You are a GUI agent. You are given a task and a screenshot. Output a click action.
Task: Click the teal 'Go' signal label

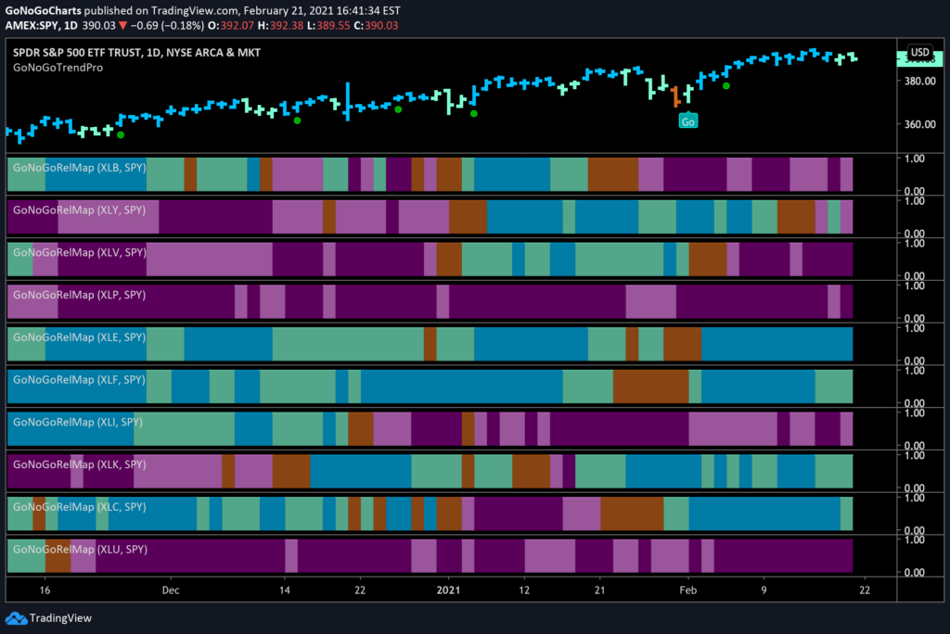687,121
